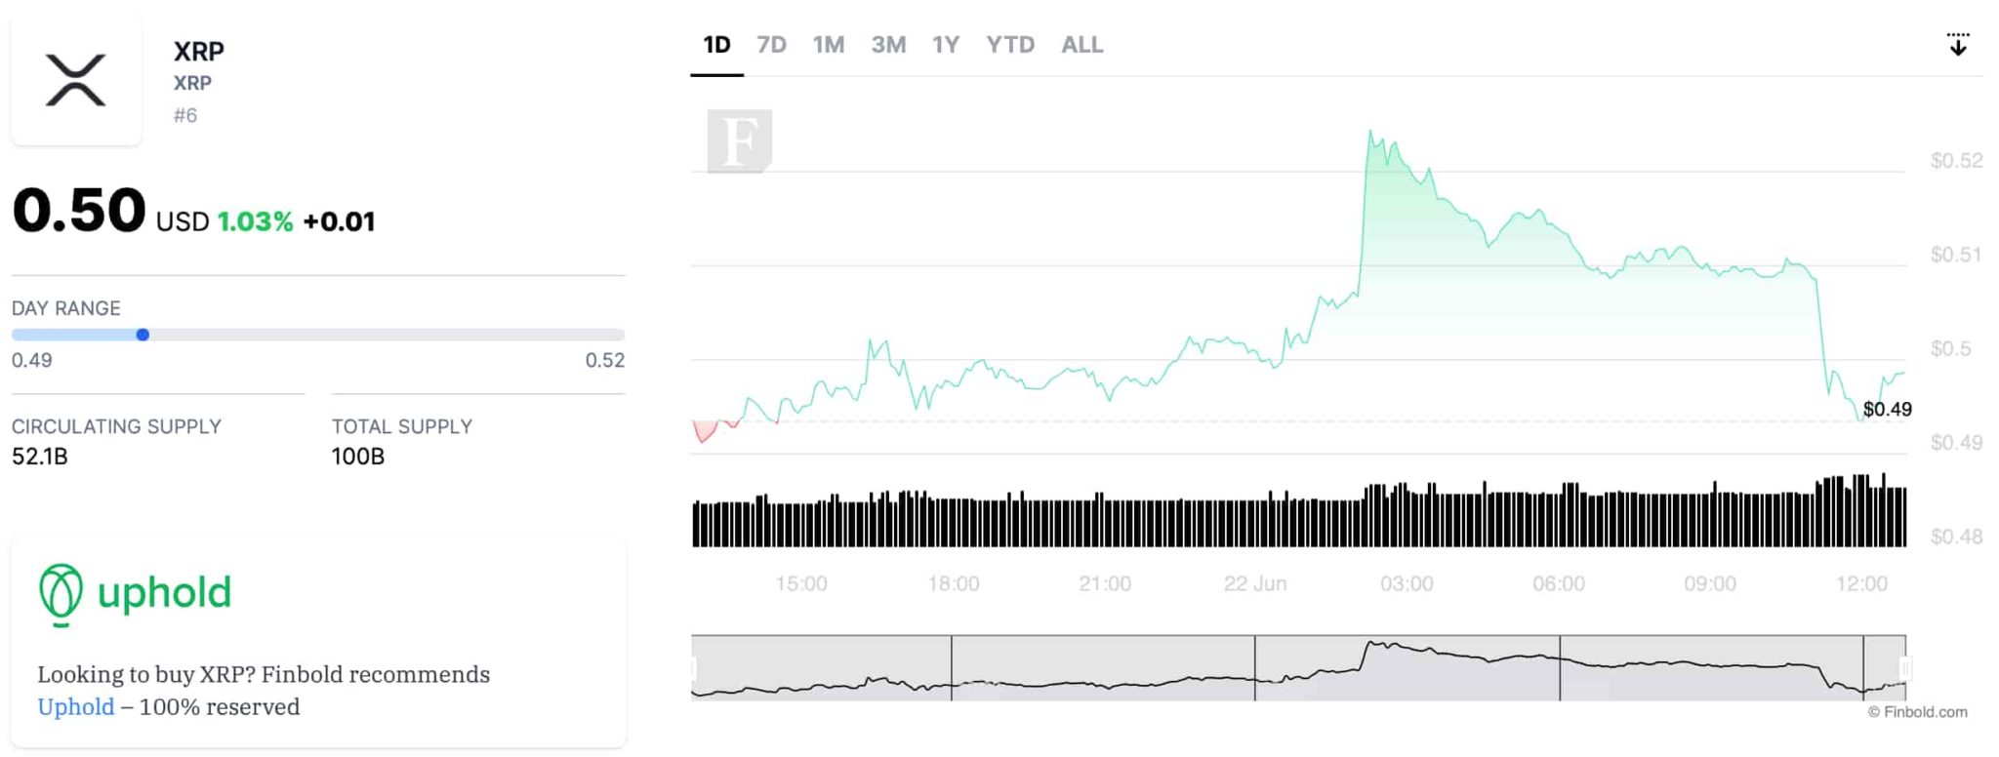The image size is (1999, 757).
Task: Click the right handle of chart navigator
Action: point(1904,668)
